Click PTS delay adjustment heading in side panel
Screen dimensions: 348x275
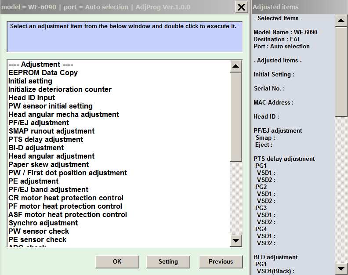pyautogui.click(x=284, y=159)
